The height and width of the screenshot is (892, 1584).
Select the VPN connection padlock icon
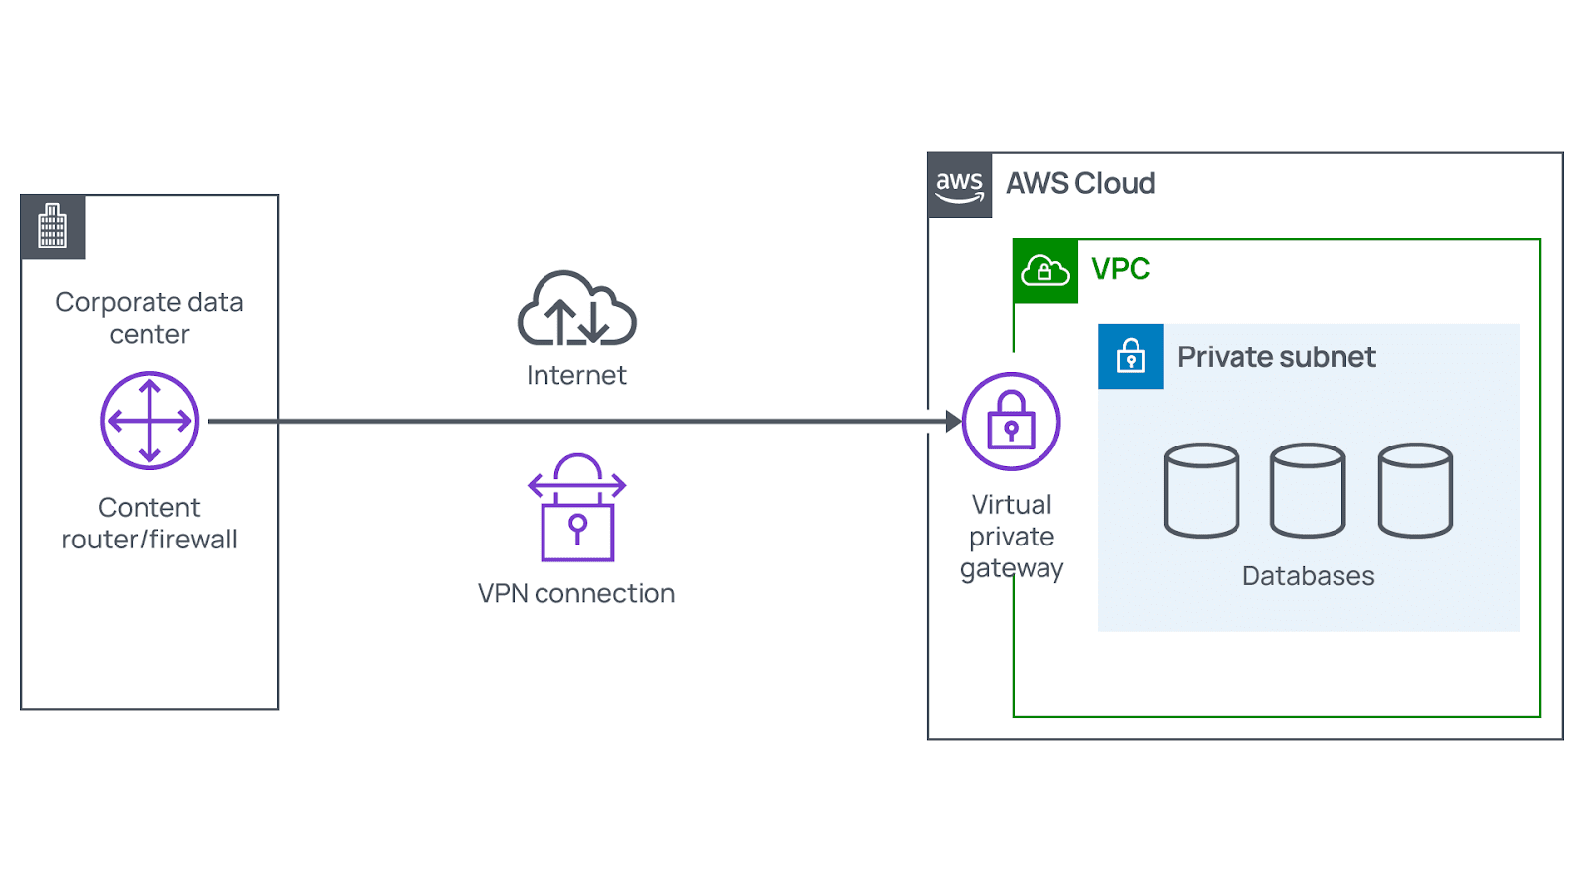click(x=577, y=509)
